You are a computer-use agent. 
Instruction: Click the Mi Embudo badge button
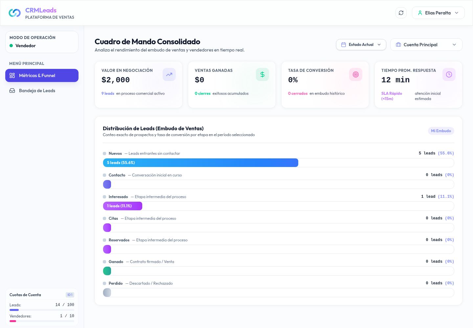(441, 131)
